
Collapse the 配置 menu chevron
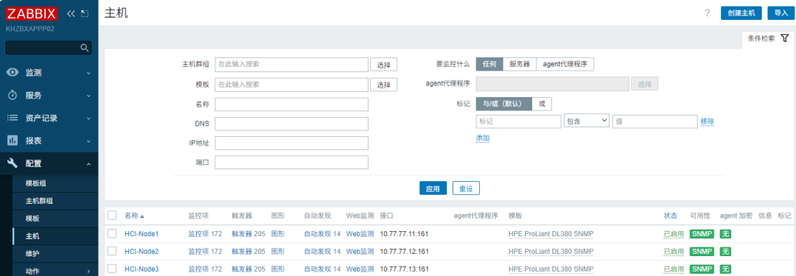[89, 164]
